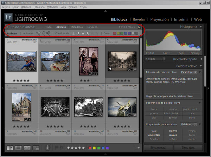Open Survey view icon
Viewport: 211px width, 157px height.
[x=36, y=148]
